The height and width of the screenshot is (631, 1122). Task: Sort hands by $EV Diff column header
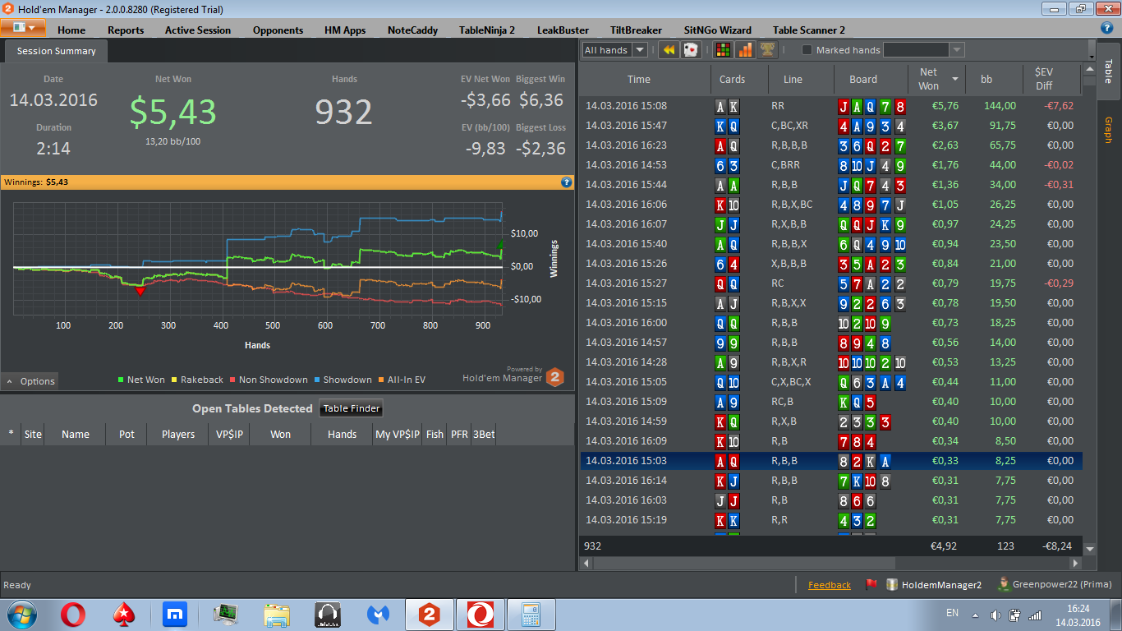pyautogui.click(x=1051, y=80)
